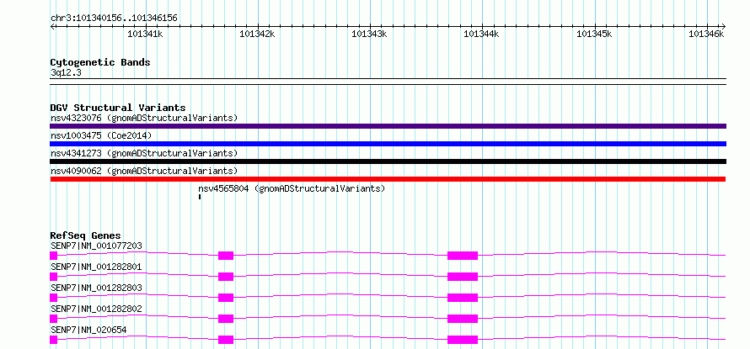Open the SENP7|NM_001282801 transcript label
Screen dimensions: 750x349
pos(96,267)
